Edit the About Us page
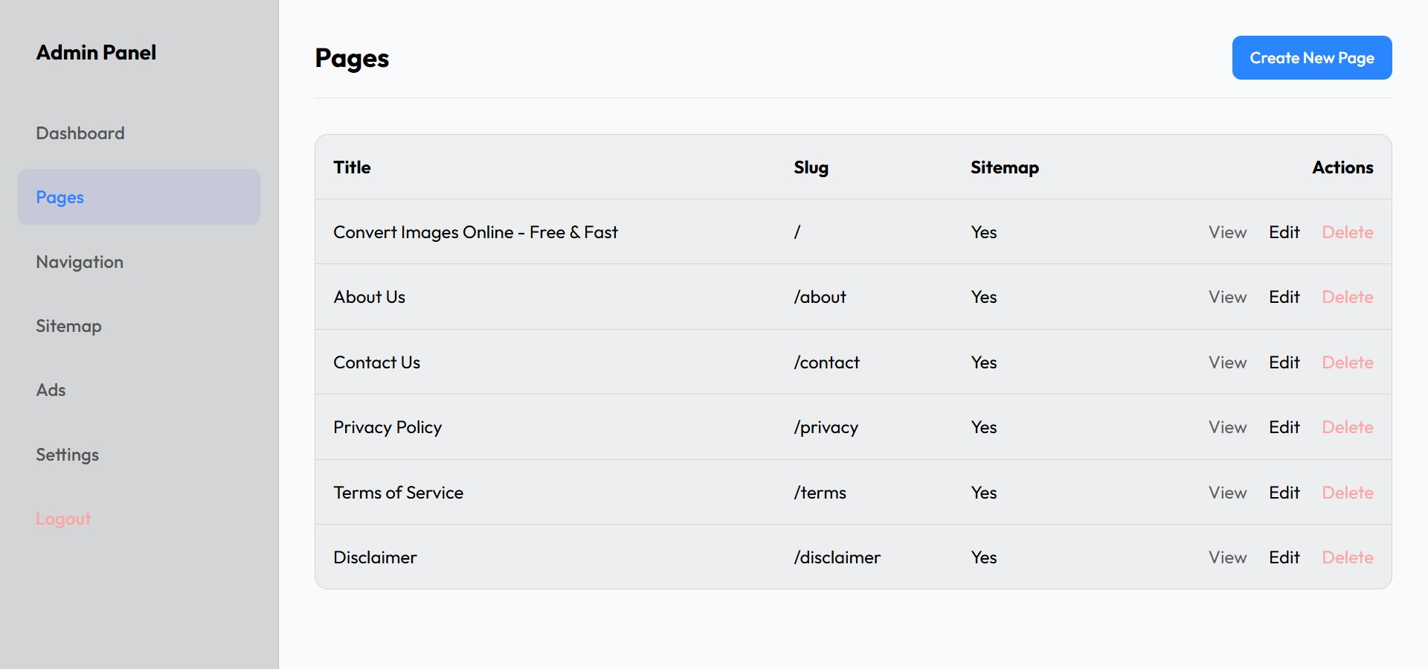Image resolution: width=1428 pixels, height=669 pixels. (1284, 297)
